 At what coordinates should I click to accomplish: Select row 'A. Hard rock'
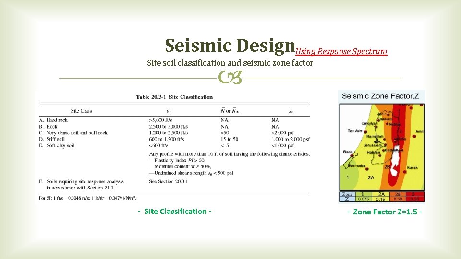(174, 120)
